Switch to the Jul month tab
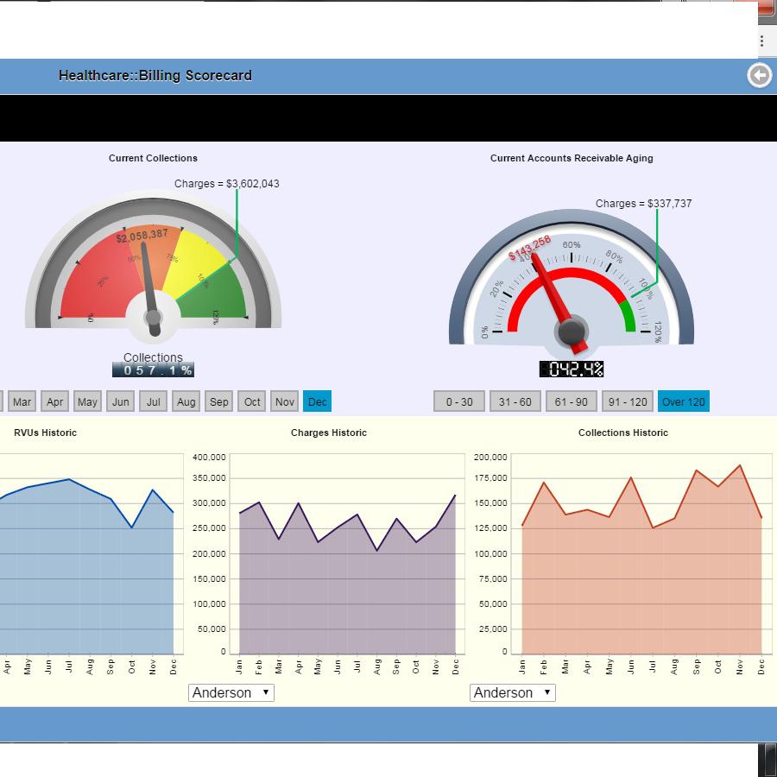Image resolution: width=777 pixels, height=777 pixels. click(153, 401)
